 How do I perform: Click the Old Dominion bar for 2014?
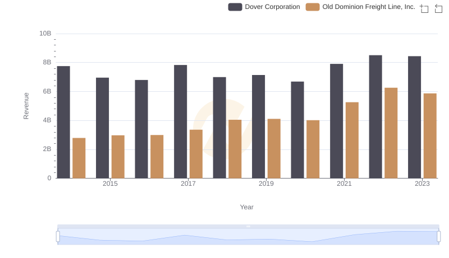(x=79, y=158)
